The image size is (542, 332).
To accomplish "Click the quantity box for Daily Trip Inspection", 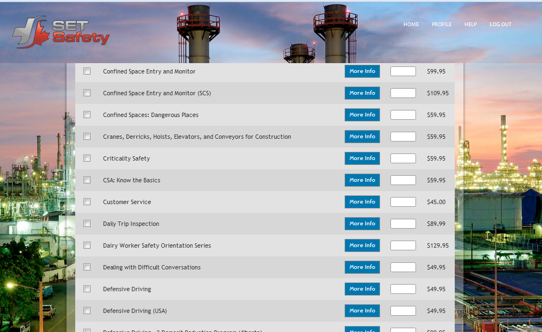I will coord(402,223).
